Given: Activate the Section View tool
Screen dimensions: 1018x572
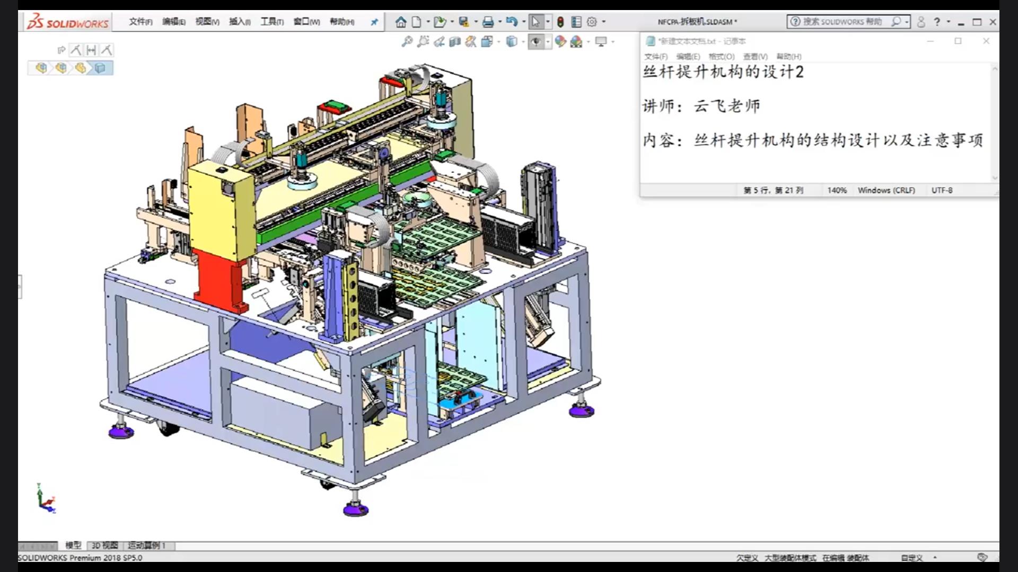Looking at the screenshot, I should [x=454, y=41].
